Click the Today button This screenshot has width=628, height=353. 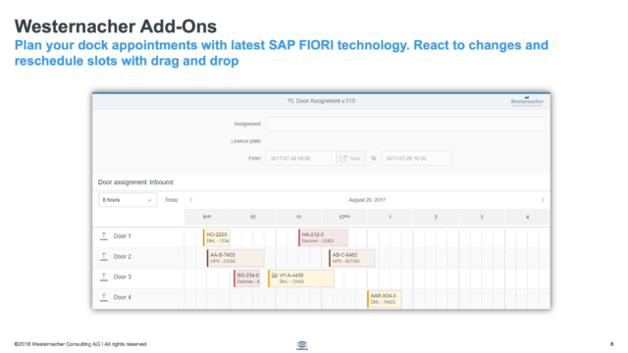click(x=172, y=200)
